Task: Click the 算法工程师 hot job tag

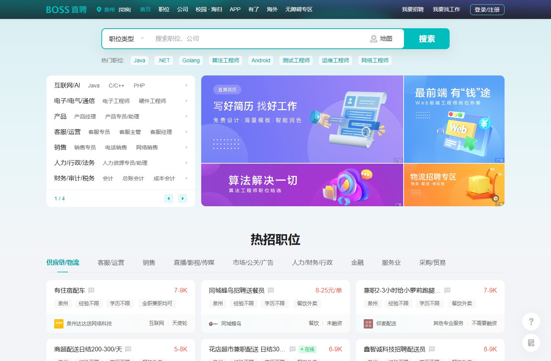Action: click(226, 60)
